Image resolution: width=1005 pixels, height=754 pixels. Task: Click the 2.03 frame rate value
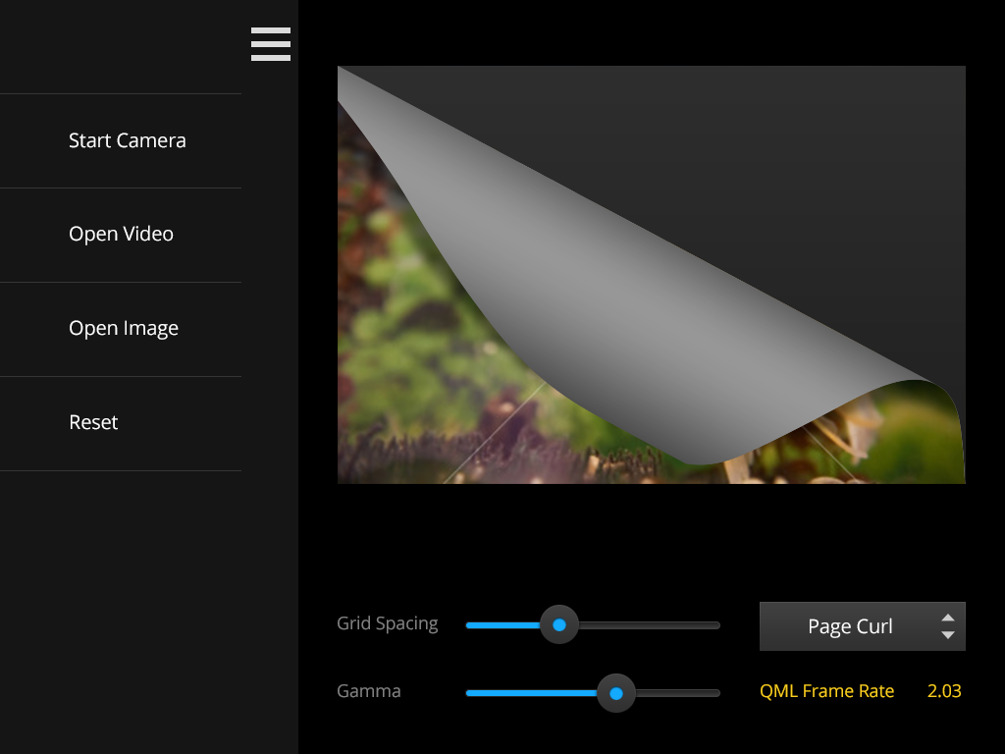click(x=944, y=691)
